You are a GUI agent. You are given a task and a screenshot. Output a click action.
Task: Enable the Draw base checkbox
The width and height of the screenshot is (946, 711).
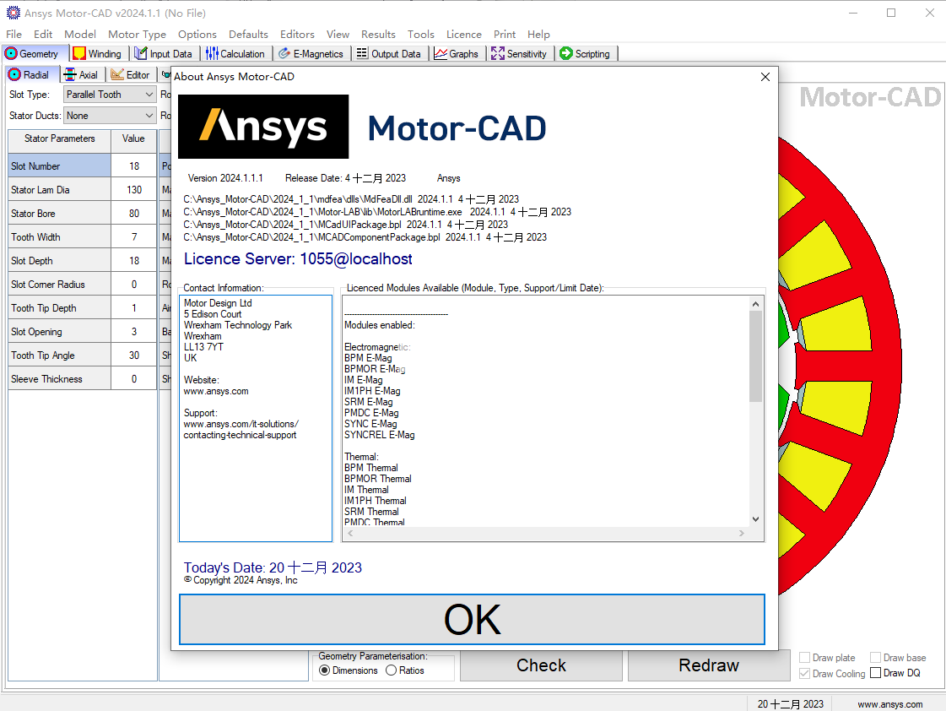(x=875, y=657)
